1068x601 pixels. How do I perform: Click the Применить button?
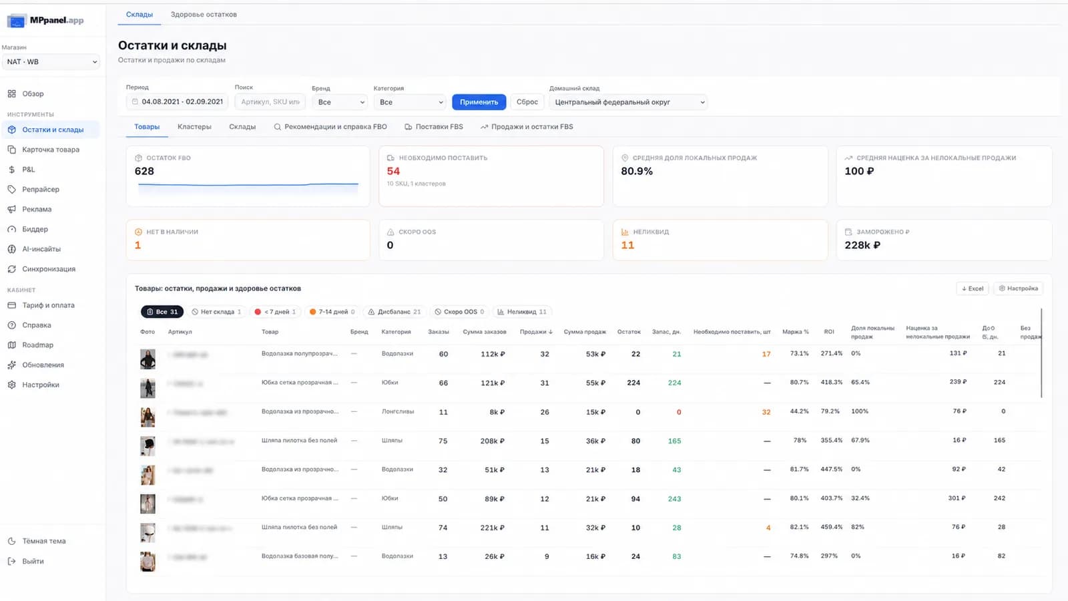pos(479,102)
